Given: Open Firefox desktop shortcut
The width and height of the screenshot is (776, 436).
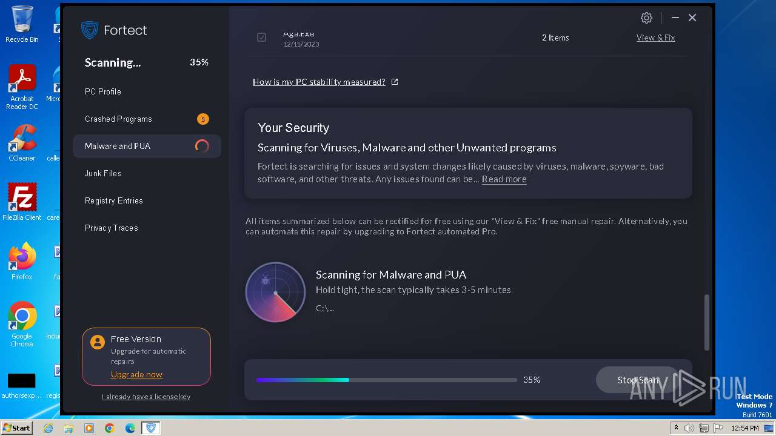Looking at the screenshot, I should point(22,262).
